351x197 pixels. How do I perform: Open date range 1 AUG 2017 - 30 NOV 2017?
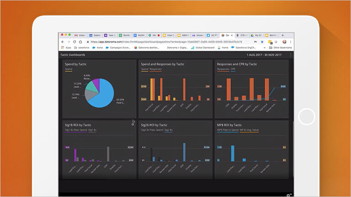point(264,55)
